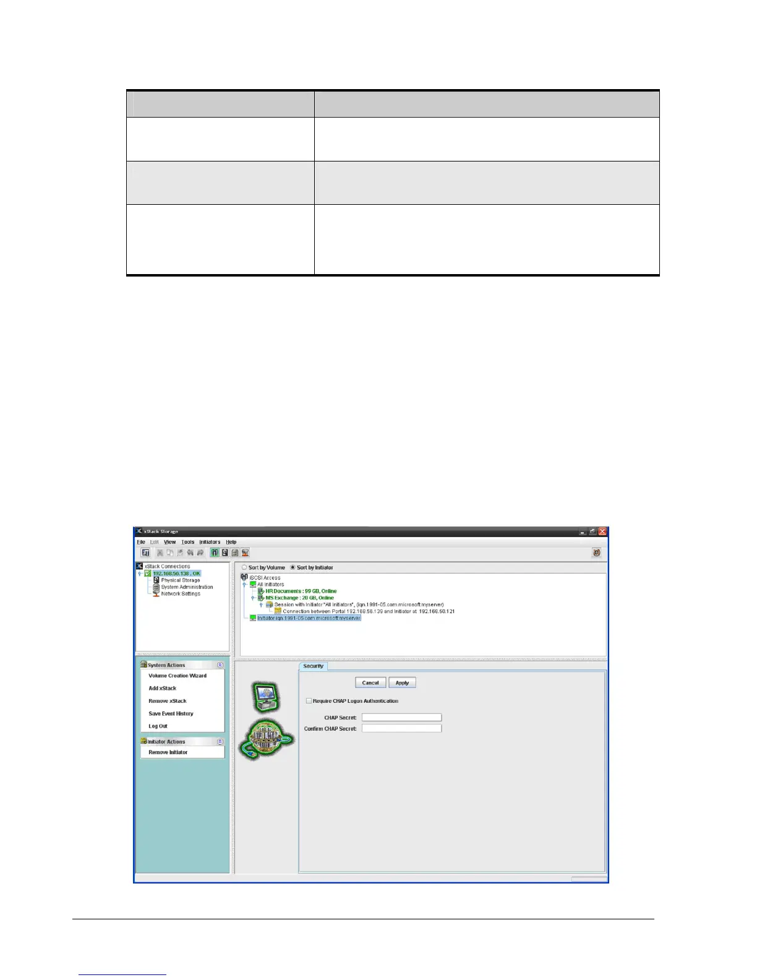This screenshot has height=980, width=757.
Task: Click the Log Out action
Action: point(158,726)
